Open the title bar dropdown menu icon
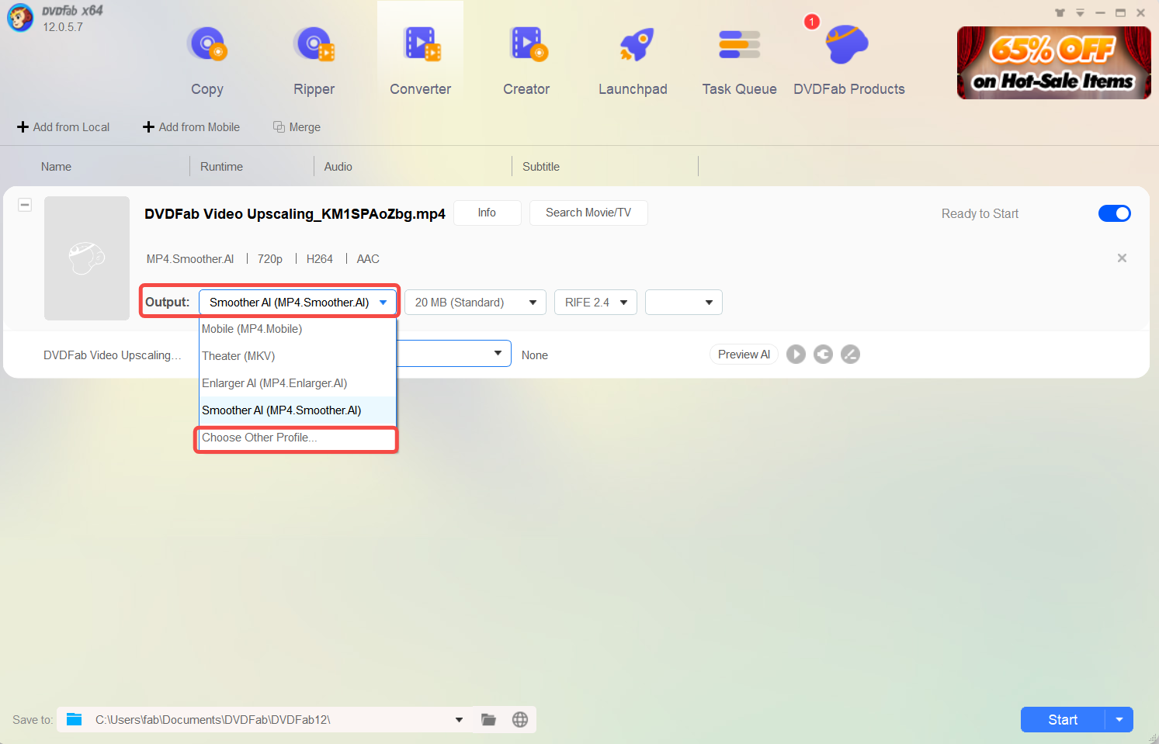Image resolution: width=1159 pixels, height=744 pixels. click(1080, 12)
